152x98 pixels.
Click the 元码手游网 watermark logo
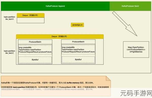[x=136, y=93]
